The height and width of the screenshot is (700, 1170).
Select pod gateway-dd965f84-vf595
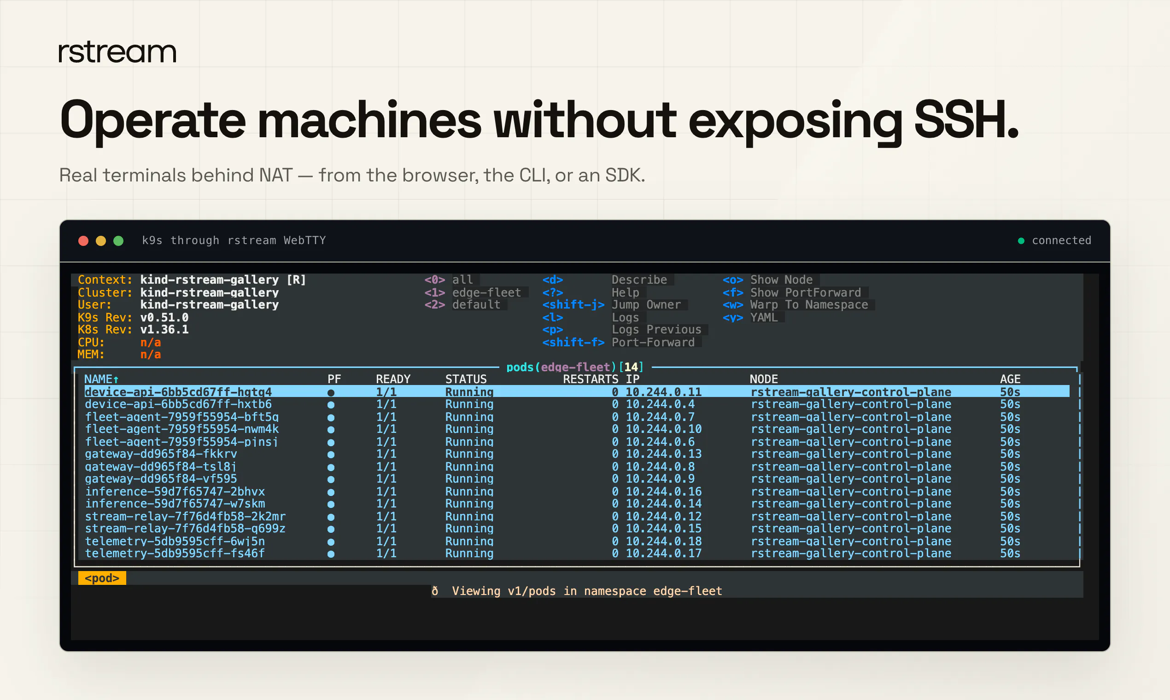coord(577,479)
